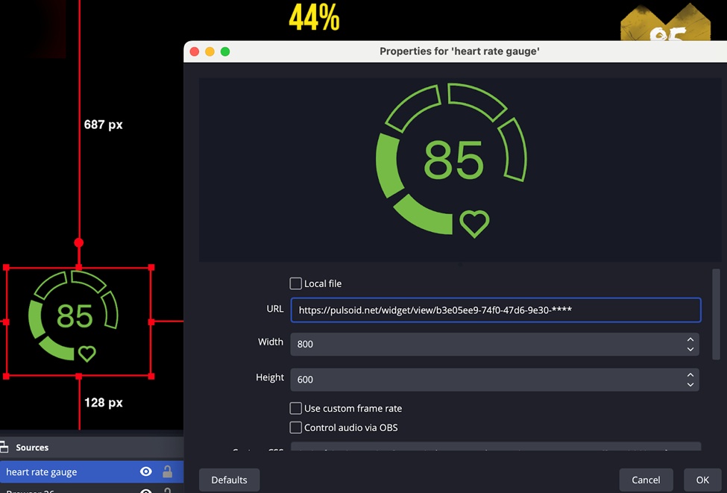Increase Height using the up stepper arrow
The image size is (727, 493).
coord(691,375)
